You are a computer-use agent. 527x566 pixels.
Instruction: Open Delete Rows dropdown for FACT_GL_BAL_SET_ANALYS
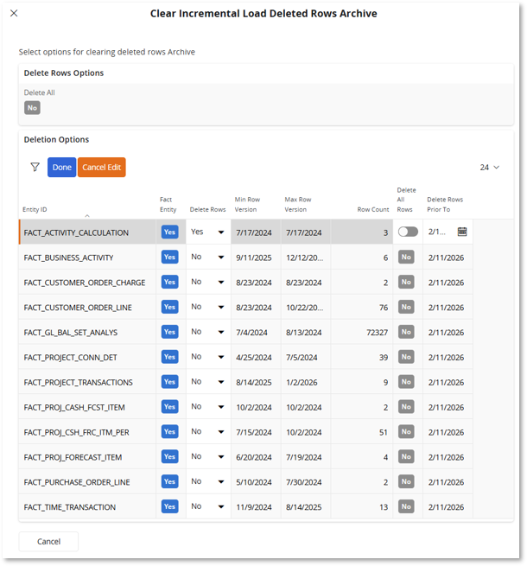[208, 332]
